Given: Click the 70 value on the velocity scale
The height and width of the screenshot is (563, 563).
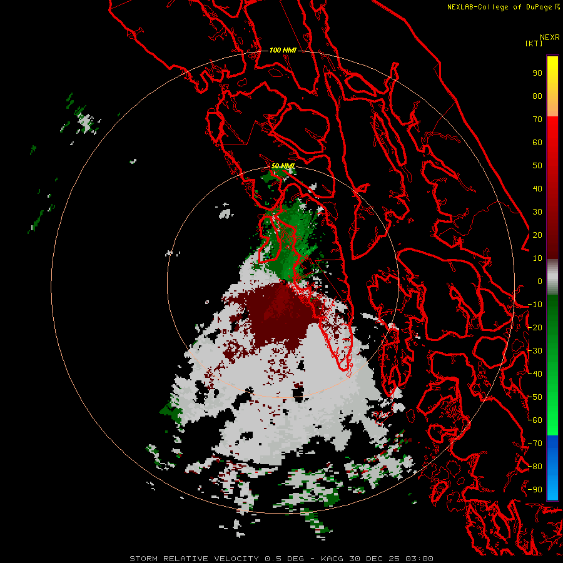Looking at the screenshot, I should click(x=537, y=119).
